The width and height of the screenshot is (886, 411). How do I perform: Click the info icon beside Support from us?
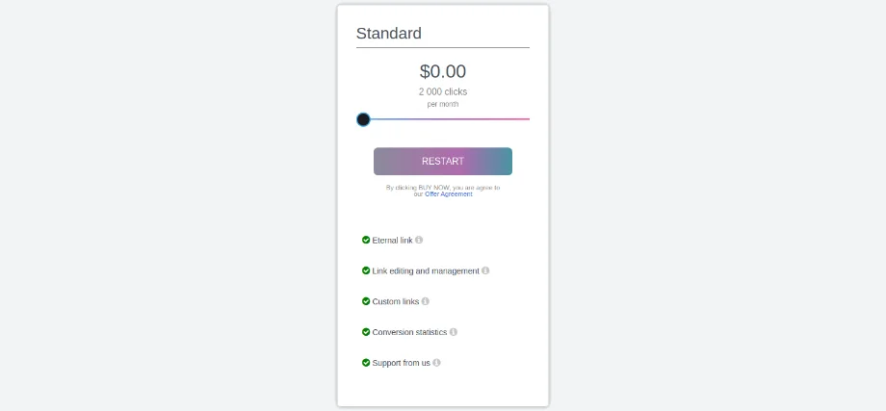[436, 363]
